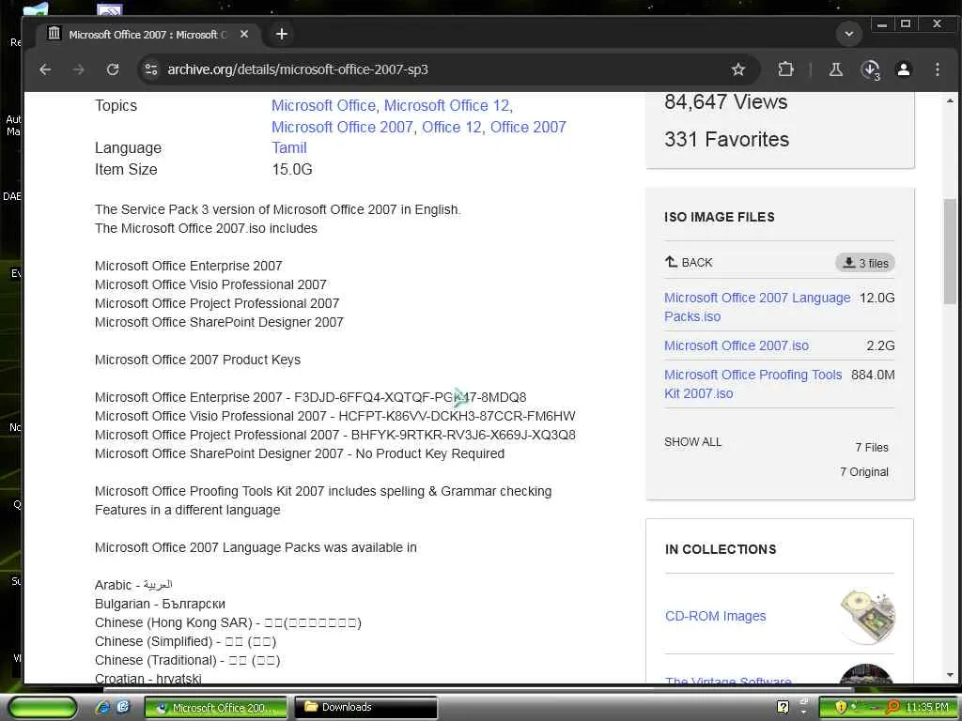Click the Visio Professional 2007 product key line
Image resolution: width=962 pixels, height=721 pixels.
pyautogui.click(x=335, y=416)
